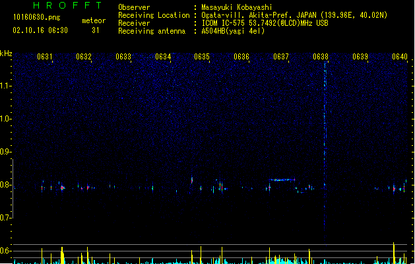415x264 pixels.
Task: Click the tall yellow intensity spike near 0640
Action: (394, 253)
